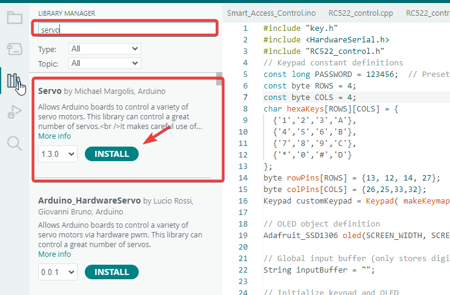Expand the Topic filter dropdown
Screen dimensions: 450x295
[x=104, y=63]
